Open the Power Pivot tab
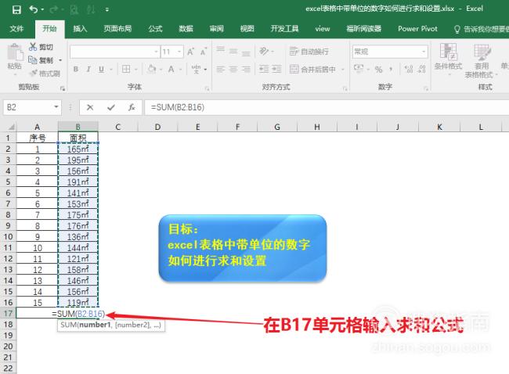The image size is (509, 374). pos(417,28)
